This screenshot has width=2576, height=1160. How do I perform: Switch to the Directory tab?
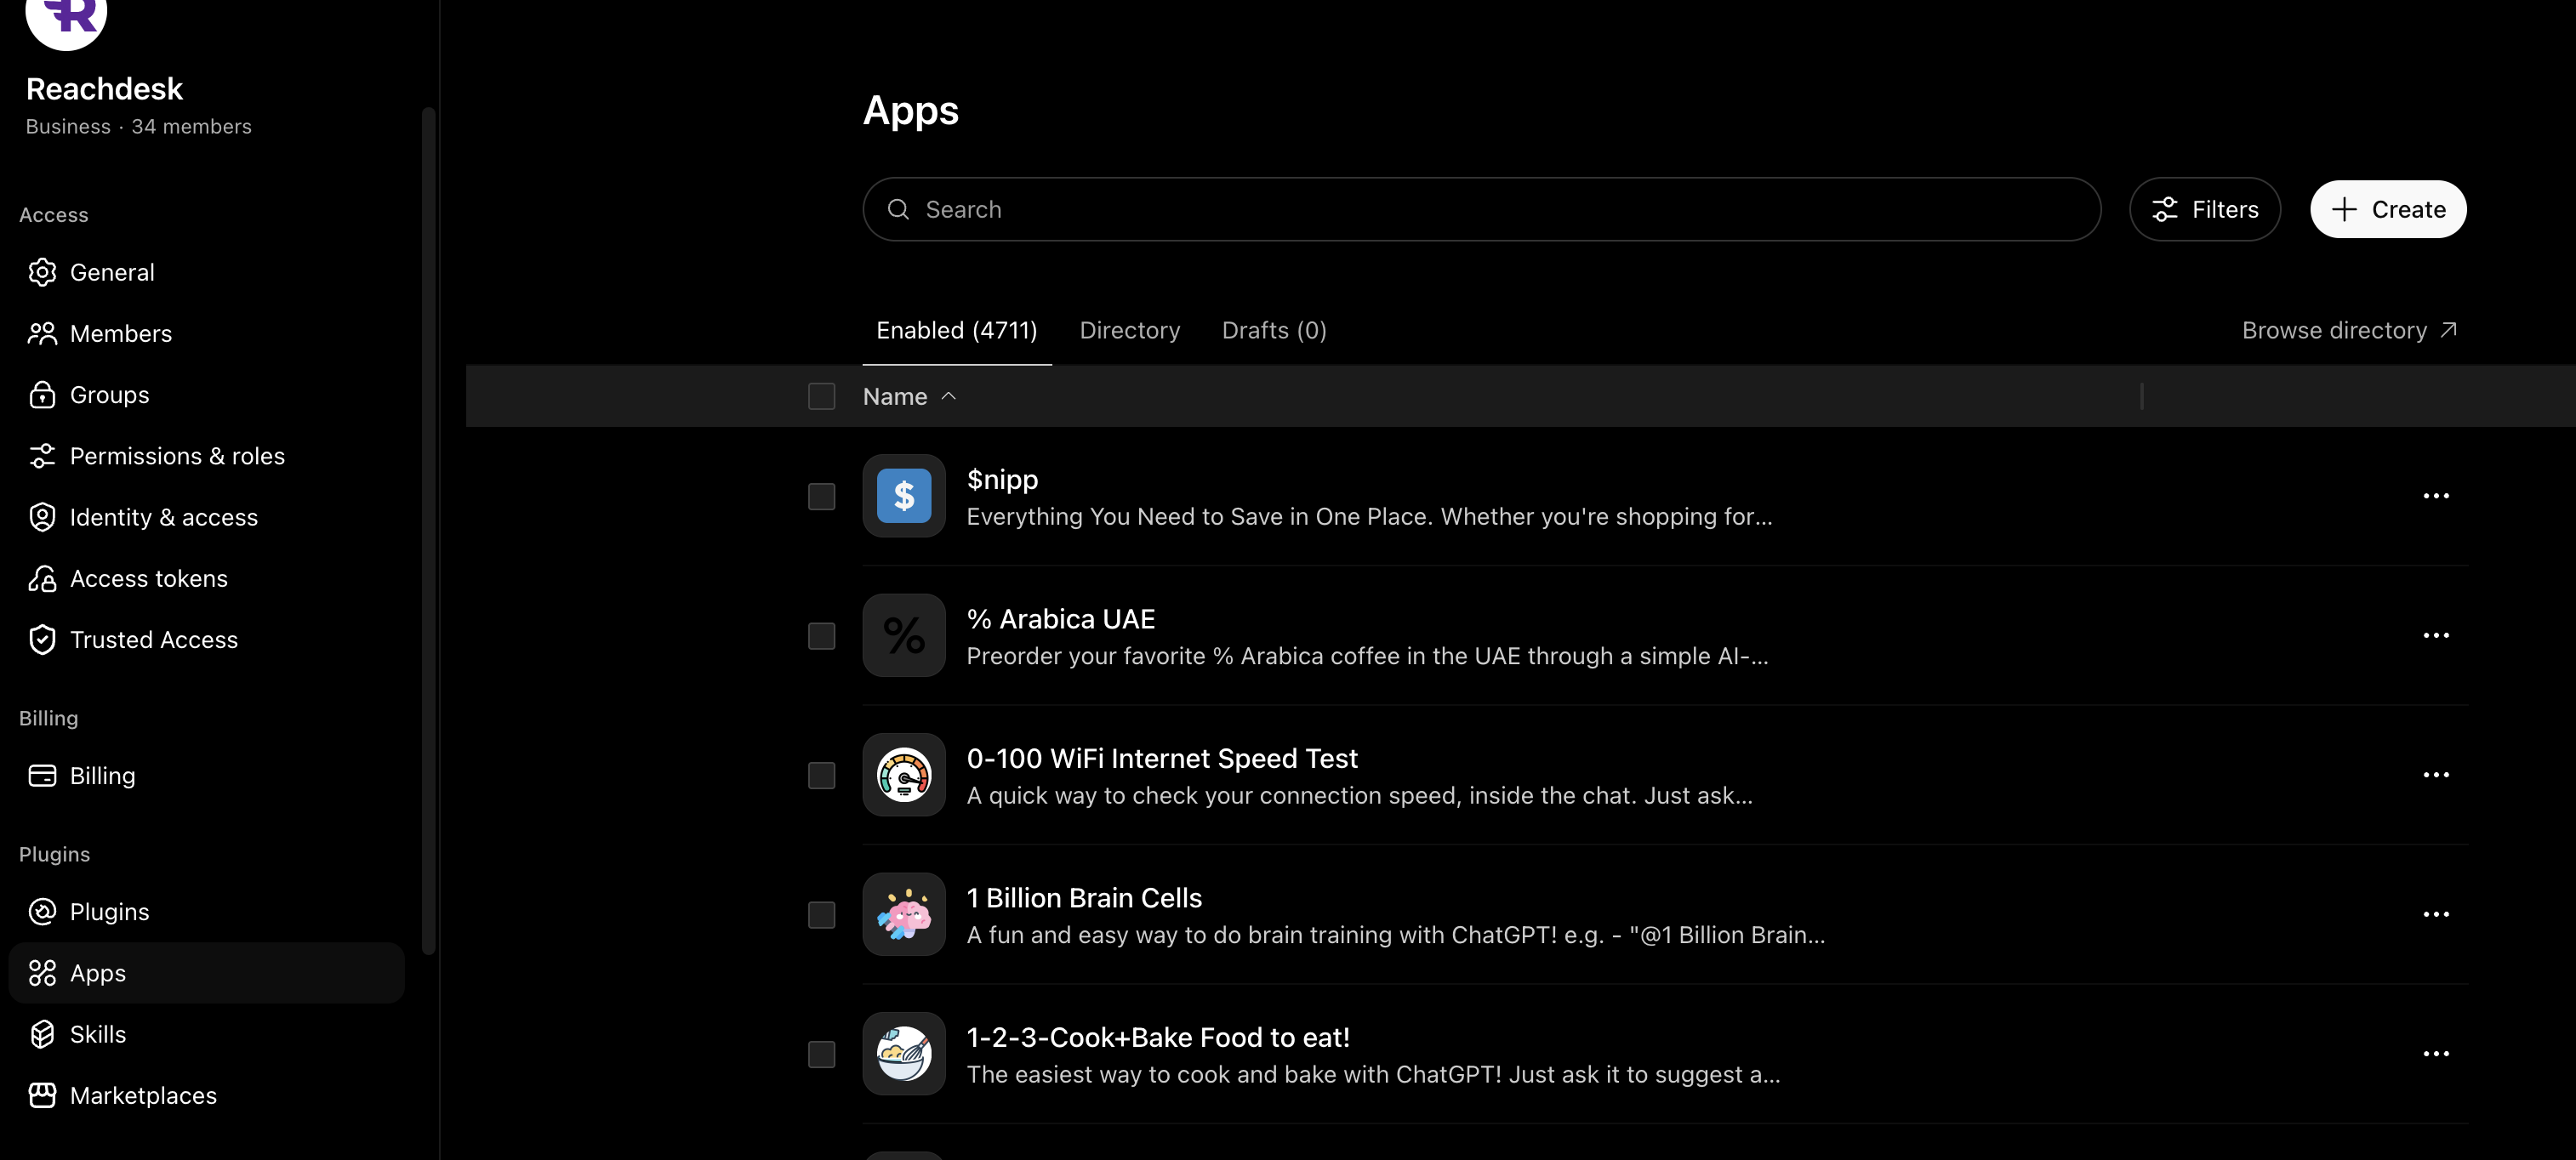click(1130, 331)
